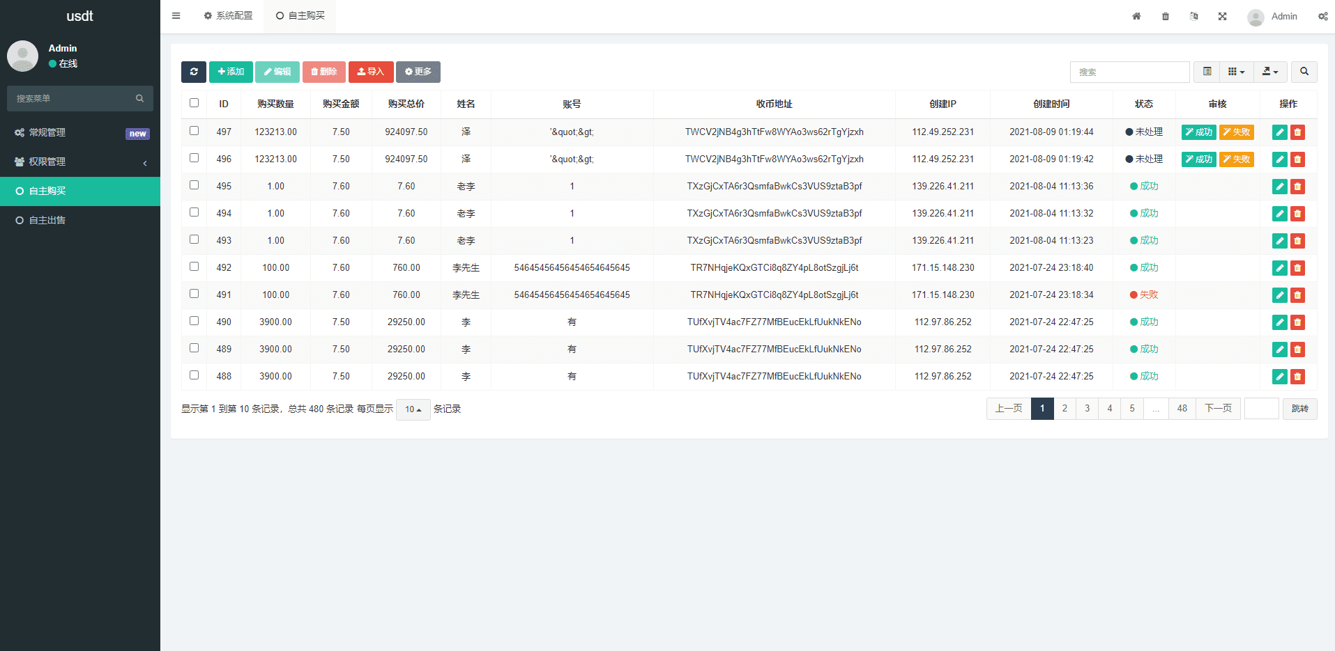Screen dimensions: 1335x651
Task: Toggle the table view list icon
Action: [x=1207, y=72]
